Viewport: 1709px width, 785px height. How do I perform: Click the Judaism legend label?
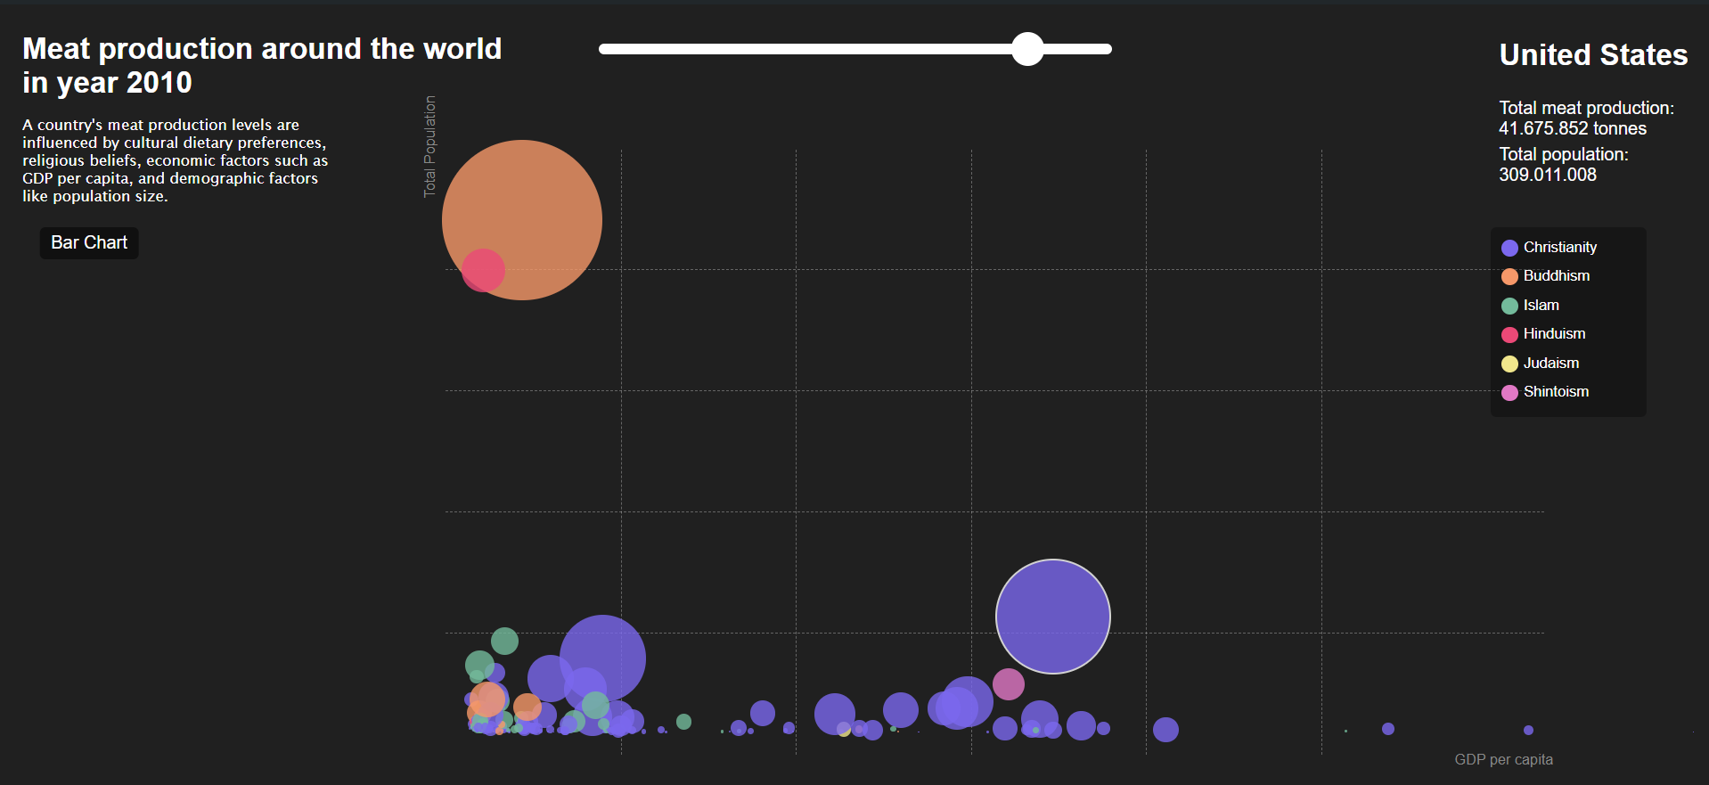(x=1550, y=364)
